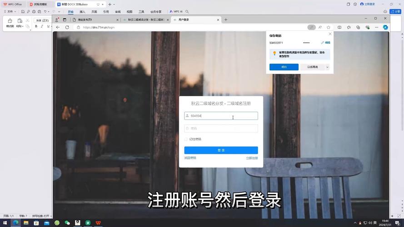Open File Explorer from the taskbar
The width and height of the screenshot is (404, 227).
pyautogui.click(x=26, y=223)
